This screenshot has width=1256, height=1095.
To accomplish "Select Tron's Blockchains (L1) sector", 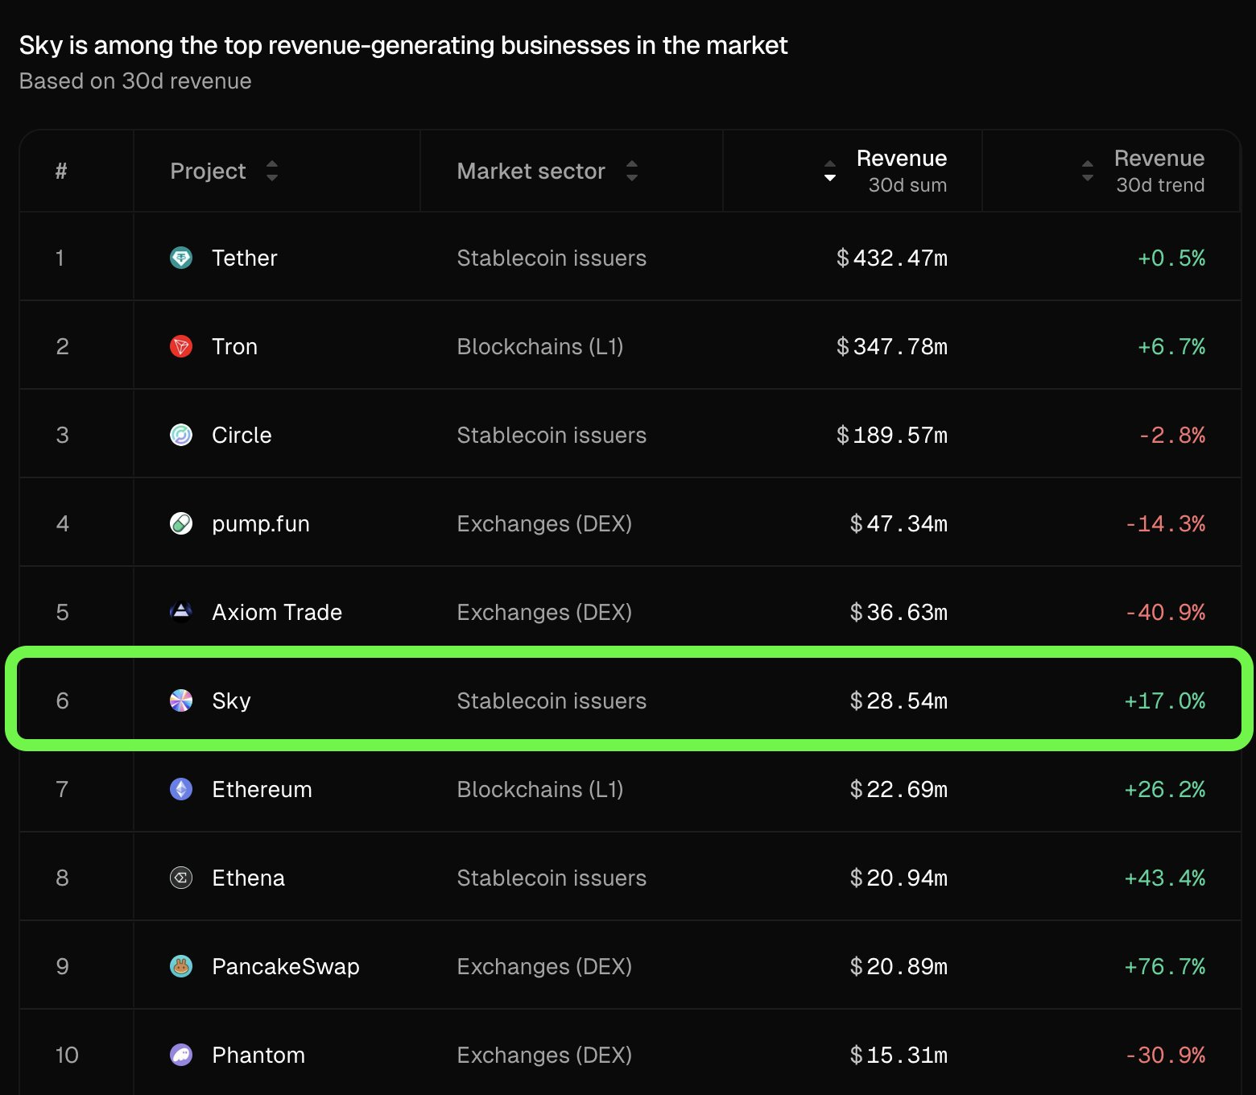I will click(x=540, y=346).
